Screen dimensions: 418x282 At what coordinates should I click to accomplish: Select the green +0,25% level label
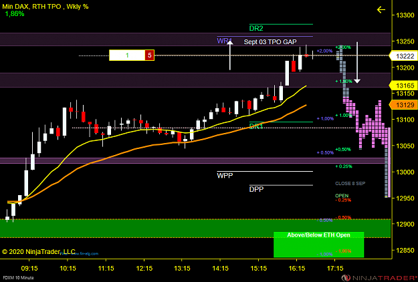(x=344, y=166)
